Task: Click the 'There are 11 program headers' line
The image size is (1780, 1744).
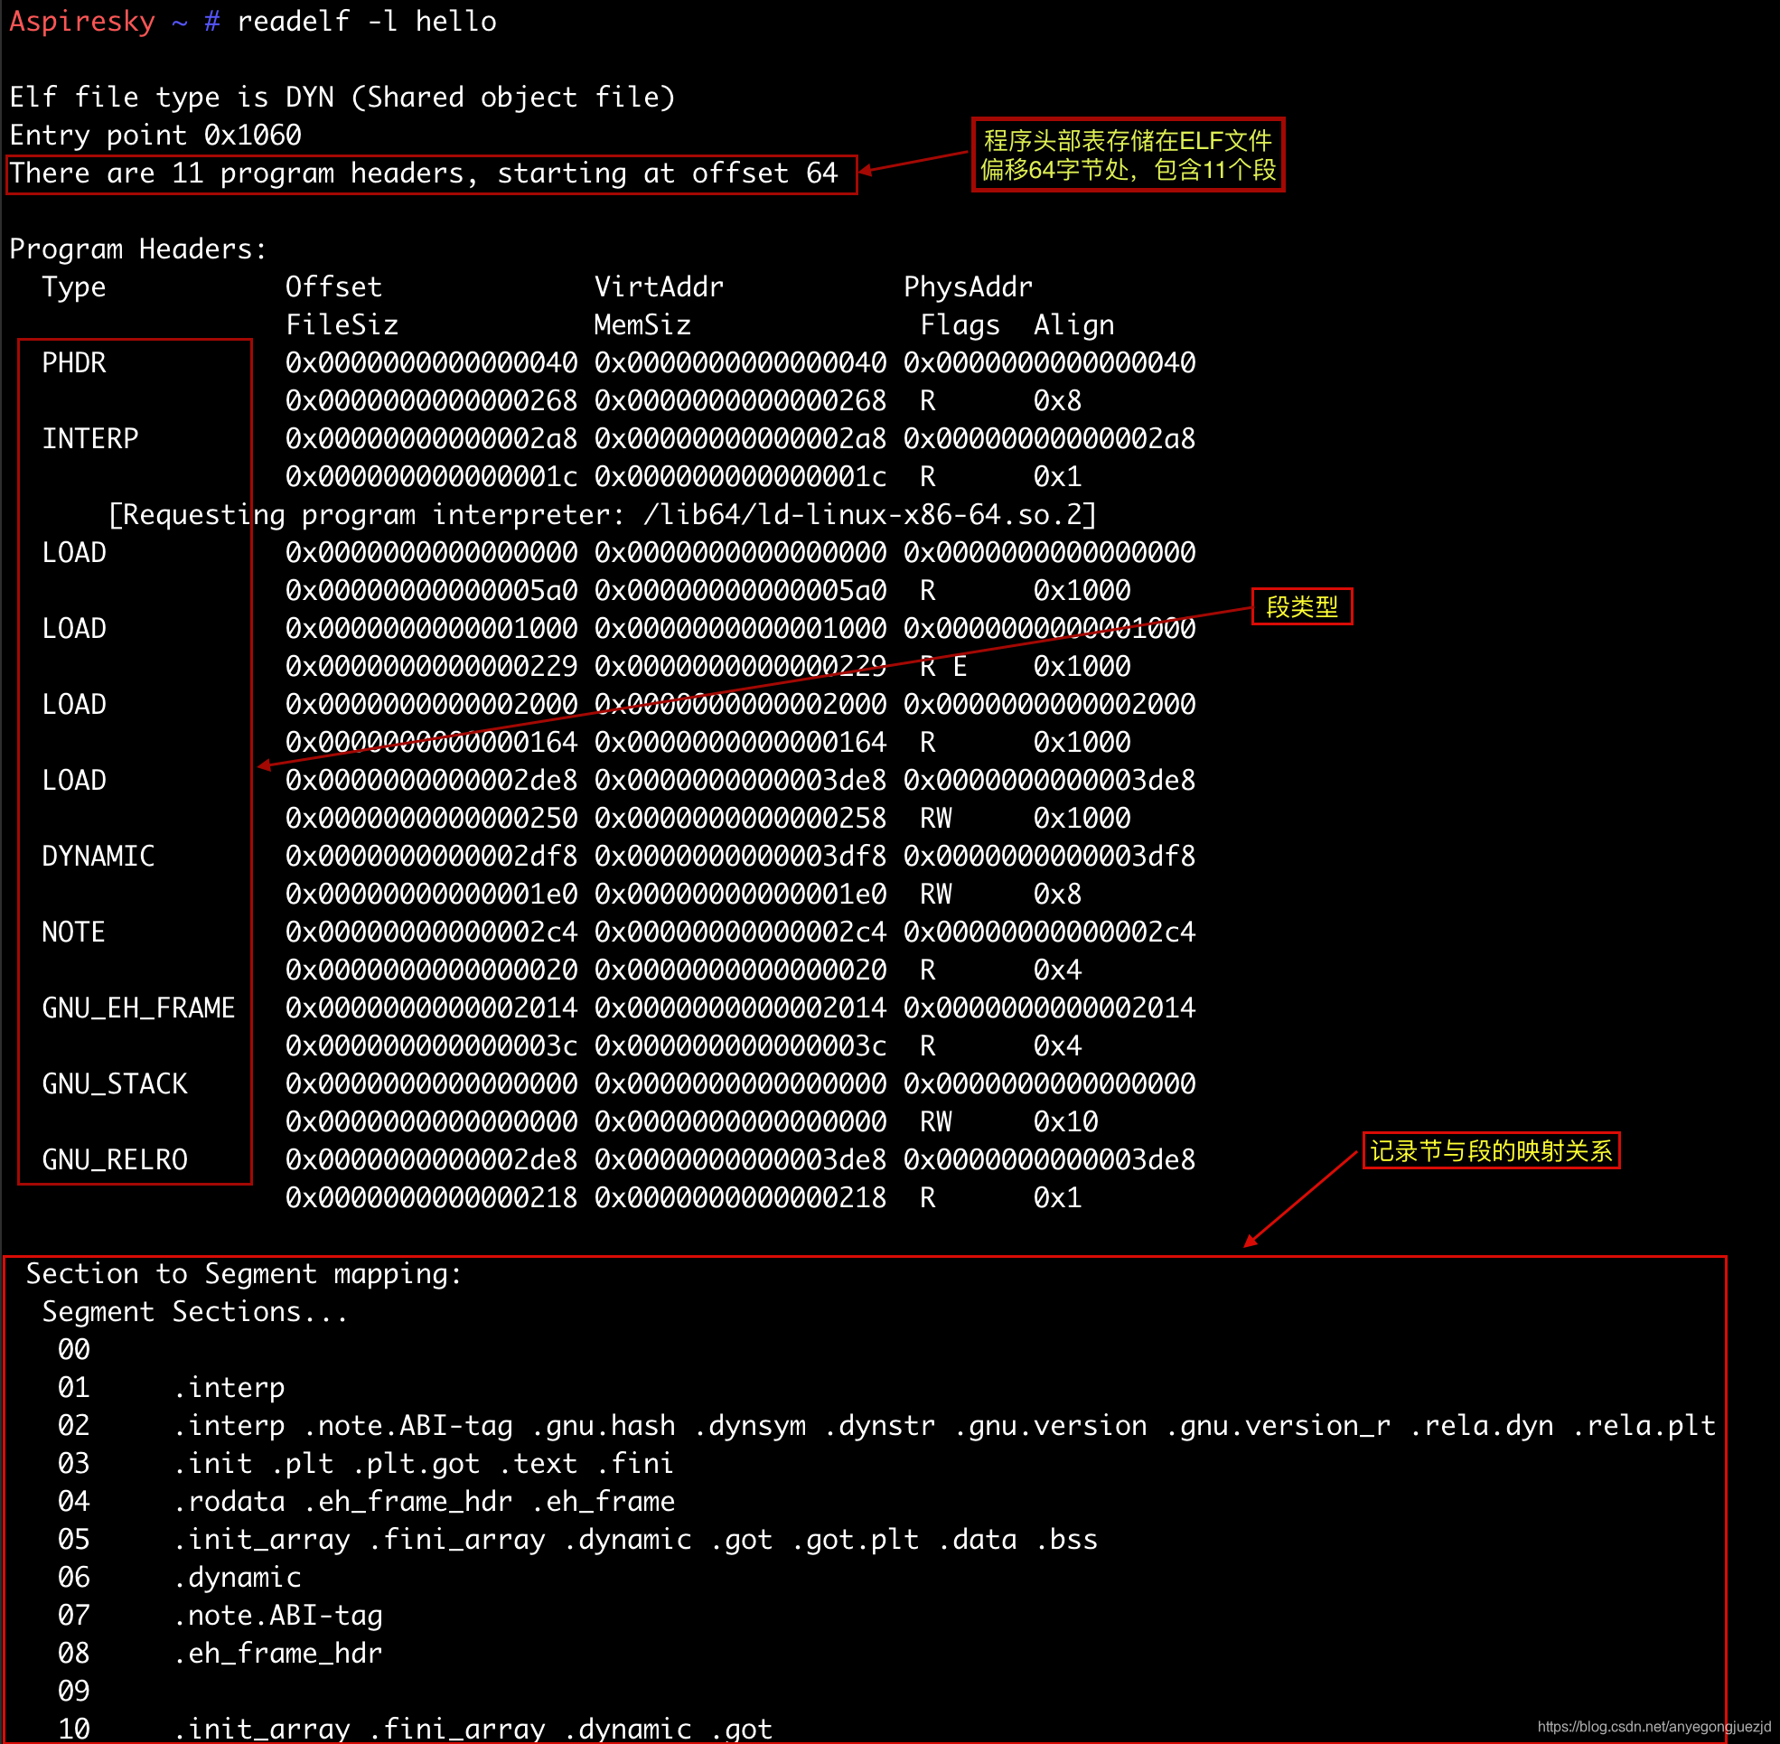Action: [x=423, y=173]
